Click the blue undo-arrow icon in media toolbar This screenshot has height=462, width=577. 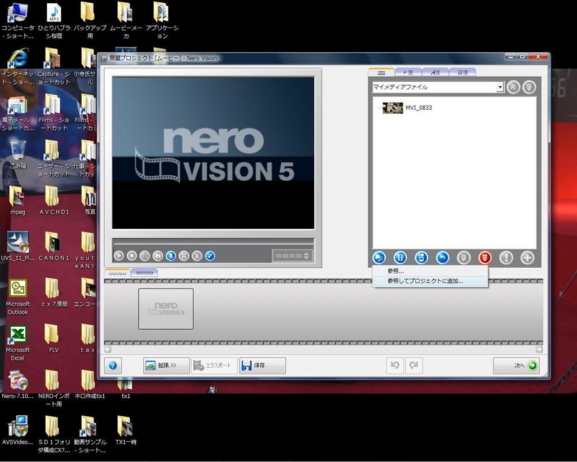(442, 257)
